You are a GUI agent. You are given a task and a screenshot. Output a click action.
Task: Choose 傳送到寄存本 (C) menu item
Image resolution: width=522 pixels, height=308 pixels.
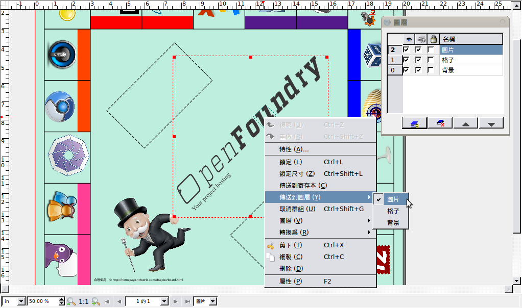321,186
